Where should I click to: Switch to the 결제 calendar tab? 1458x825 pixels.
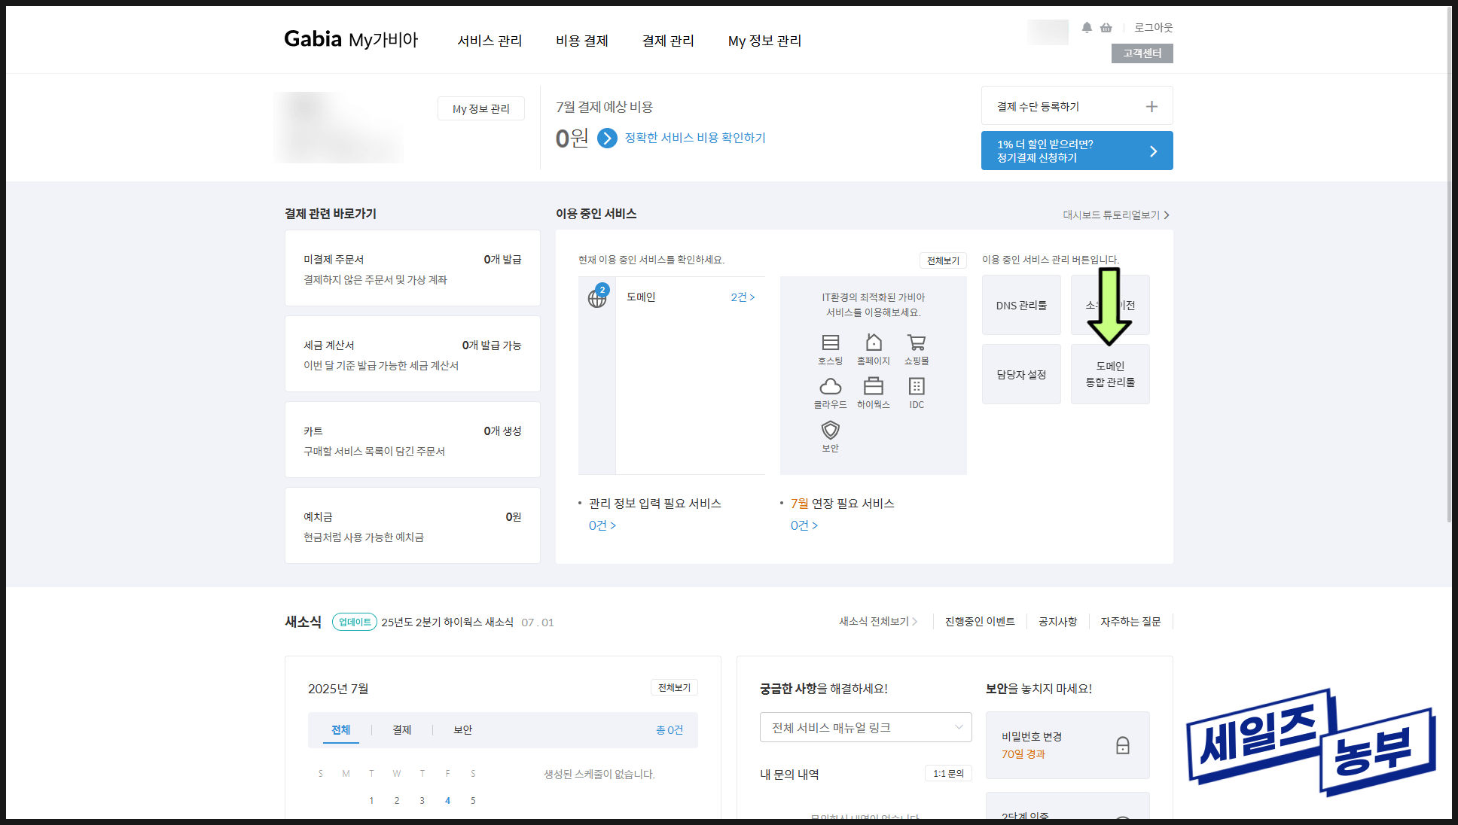tap(401, 729)
